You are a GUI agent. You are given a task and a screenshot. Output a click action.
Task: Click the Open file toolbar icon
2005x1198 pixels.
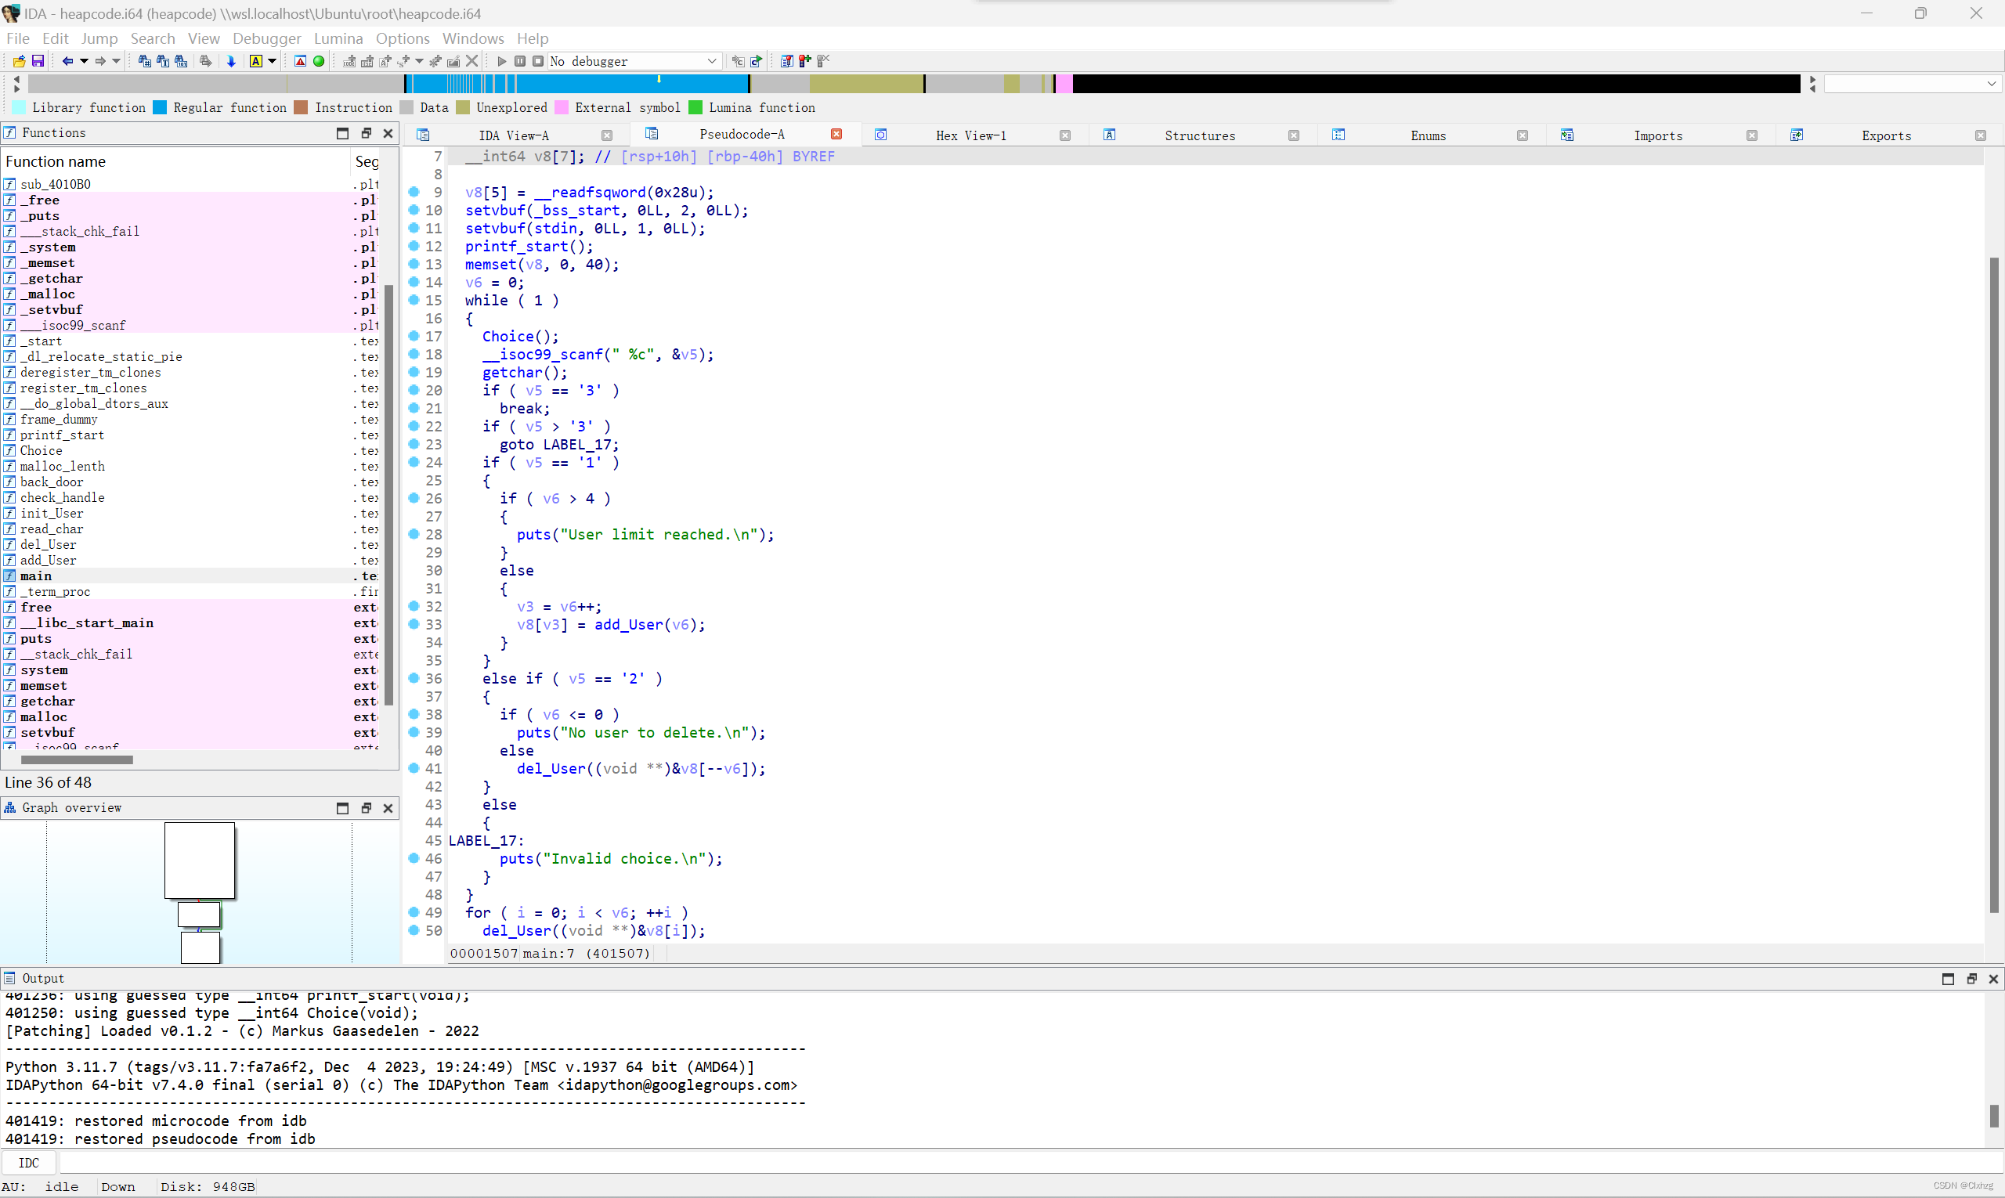19,61
